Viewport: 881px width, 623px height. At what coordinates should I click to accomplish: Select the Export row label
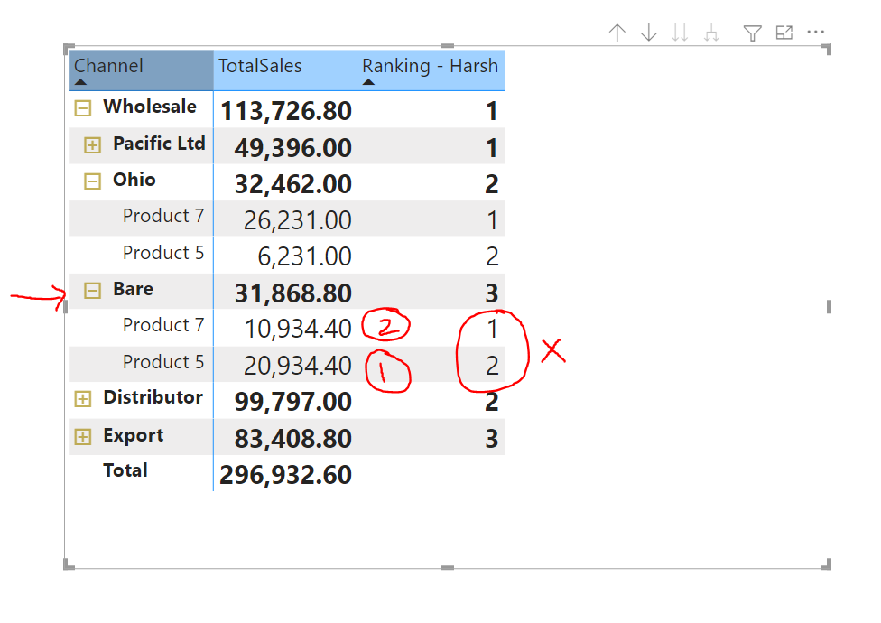click(x=134, y=435)
